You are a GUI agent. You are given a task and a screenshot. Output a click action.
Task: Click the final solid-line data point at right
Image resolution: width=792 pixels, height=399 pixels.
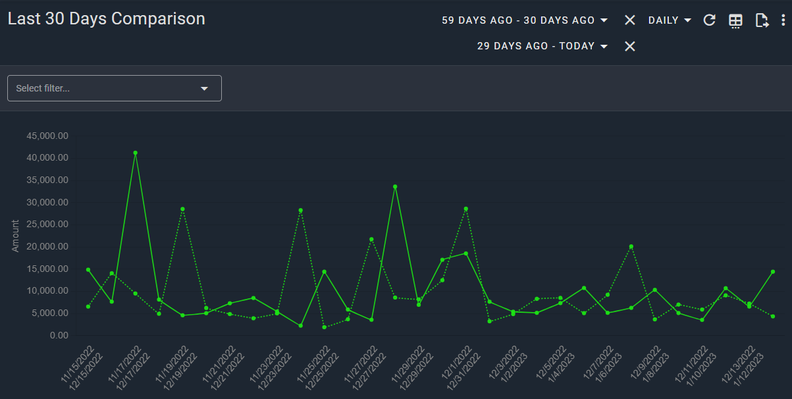pyautogui.click(x=772, y=271)
